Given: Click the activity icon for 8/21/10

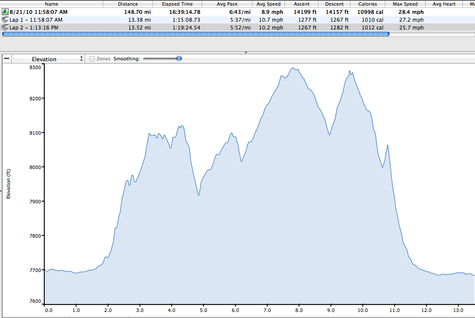Looking at the screenshot, I should coord(5,12).
